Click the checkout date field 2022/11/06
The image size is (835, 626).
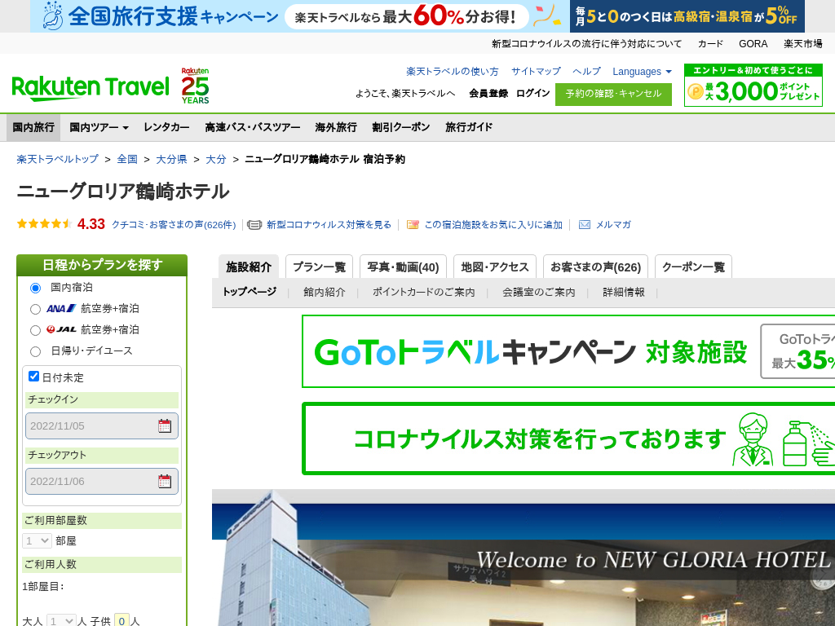[x=102, y=481]
